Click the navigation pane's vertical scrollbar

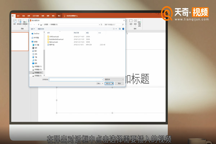tap(44, 59)
